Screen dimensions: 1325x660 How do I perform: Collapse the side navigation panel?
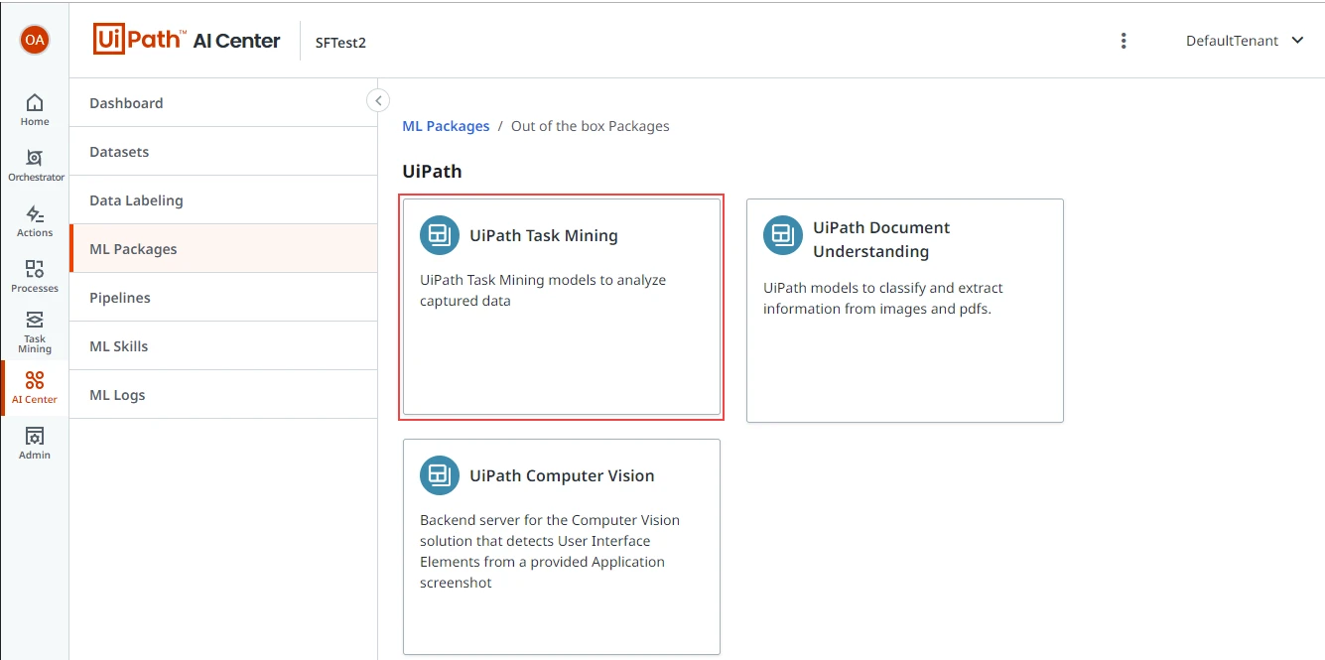pos(377,100)
